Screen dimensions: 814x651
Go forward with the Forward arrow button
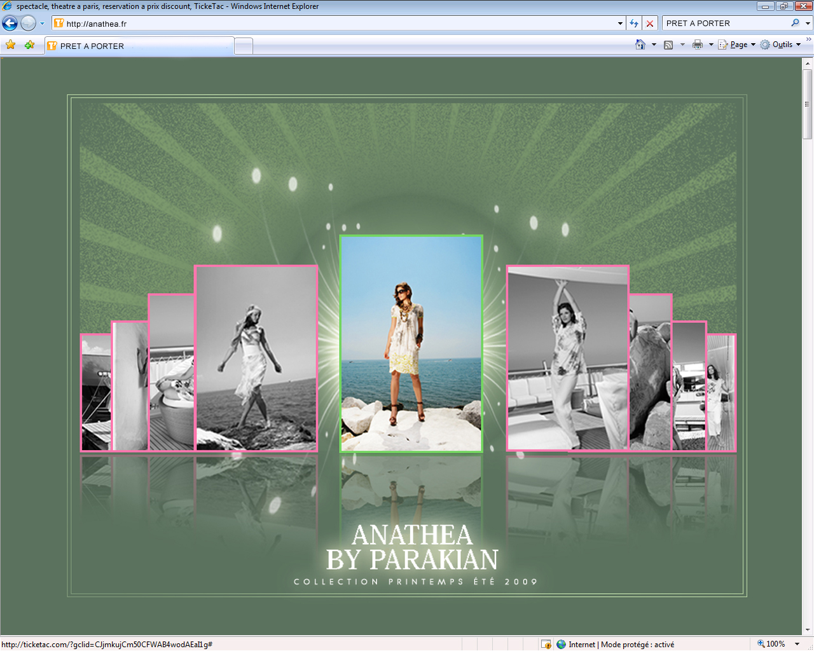(28, 24)
